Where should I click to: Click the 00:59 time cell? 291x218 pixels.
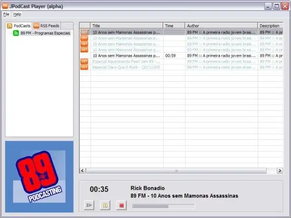(x=174, y=55)
